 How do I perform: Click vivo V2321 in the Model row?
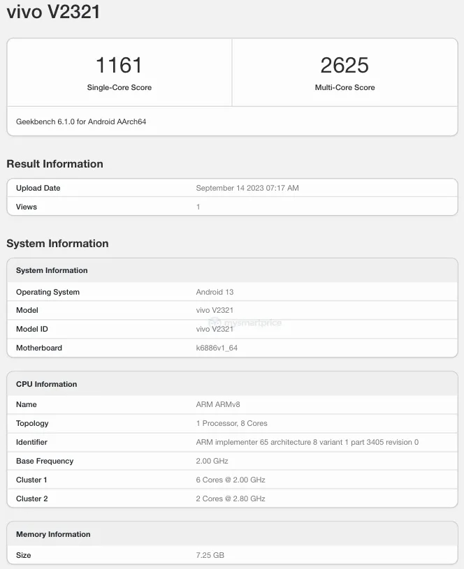[215, 310]
